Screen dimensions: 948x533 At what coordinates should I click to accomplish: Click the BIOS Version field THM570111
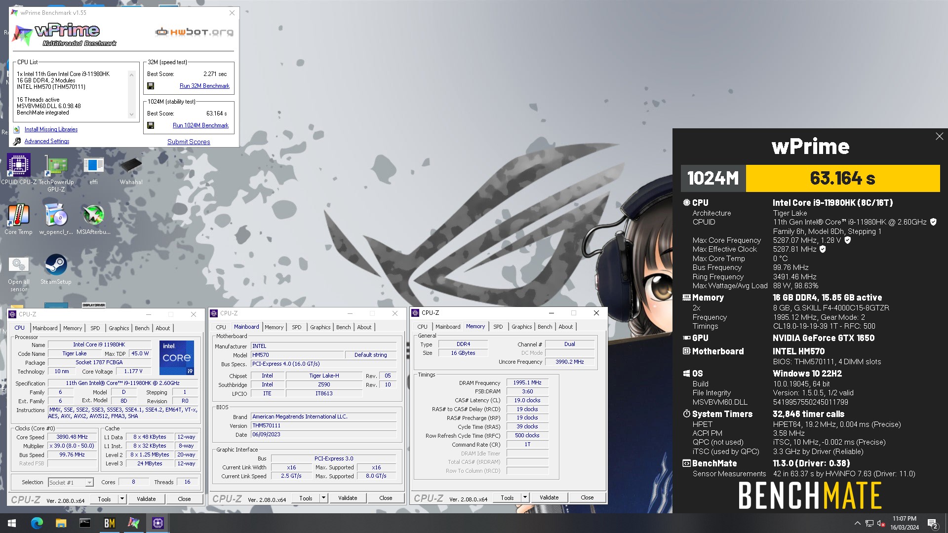[x=324, y=425]
